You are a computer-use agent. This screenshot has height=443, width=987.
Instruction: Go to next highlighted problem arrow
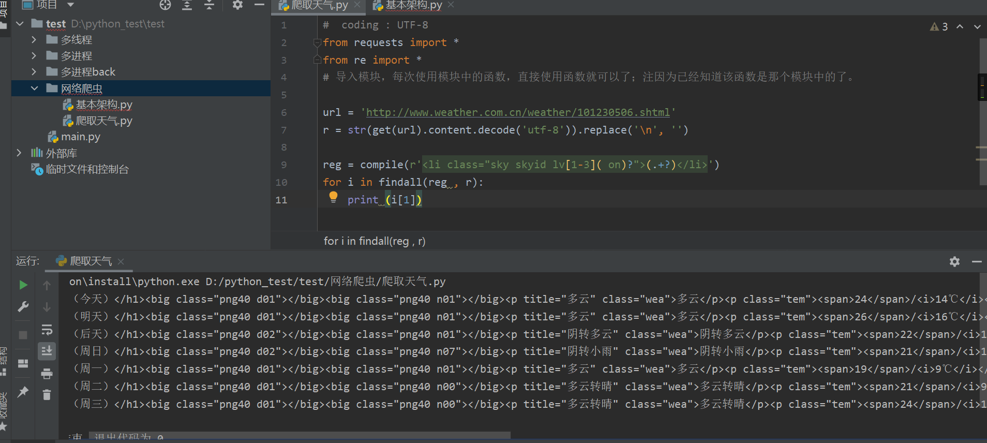pyautogui.click(x=977, y=26)
